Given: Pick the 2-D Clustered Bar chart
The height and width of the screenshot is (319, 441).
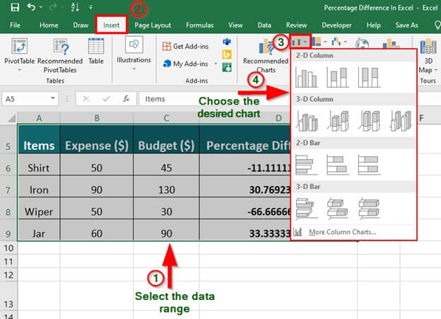Looking at the screenshot, I should point(306,164).
